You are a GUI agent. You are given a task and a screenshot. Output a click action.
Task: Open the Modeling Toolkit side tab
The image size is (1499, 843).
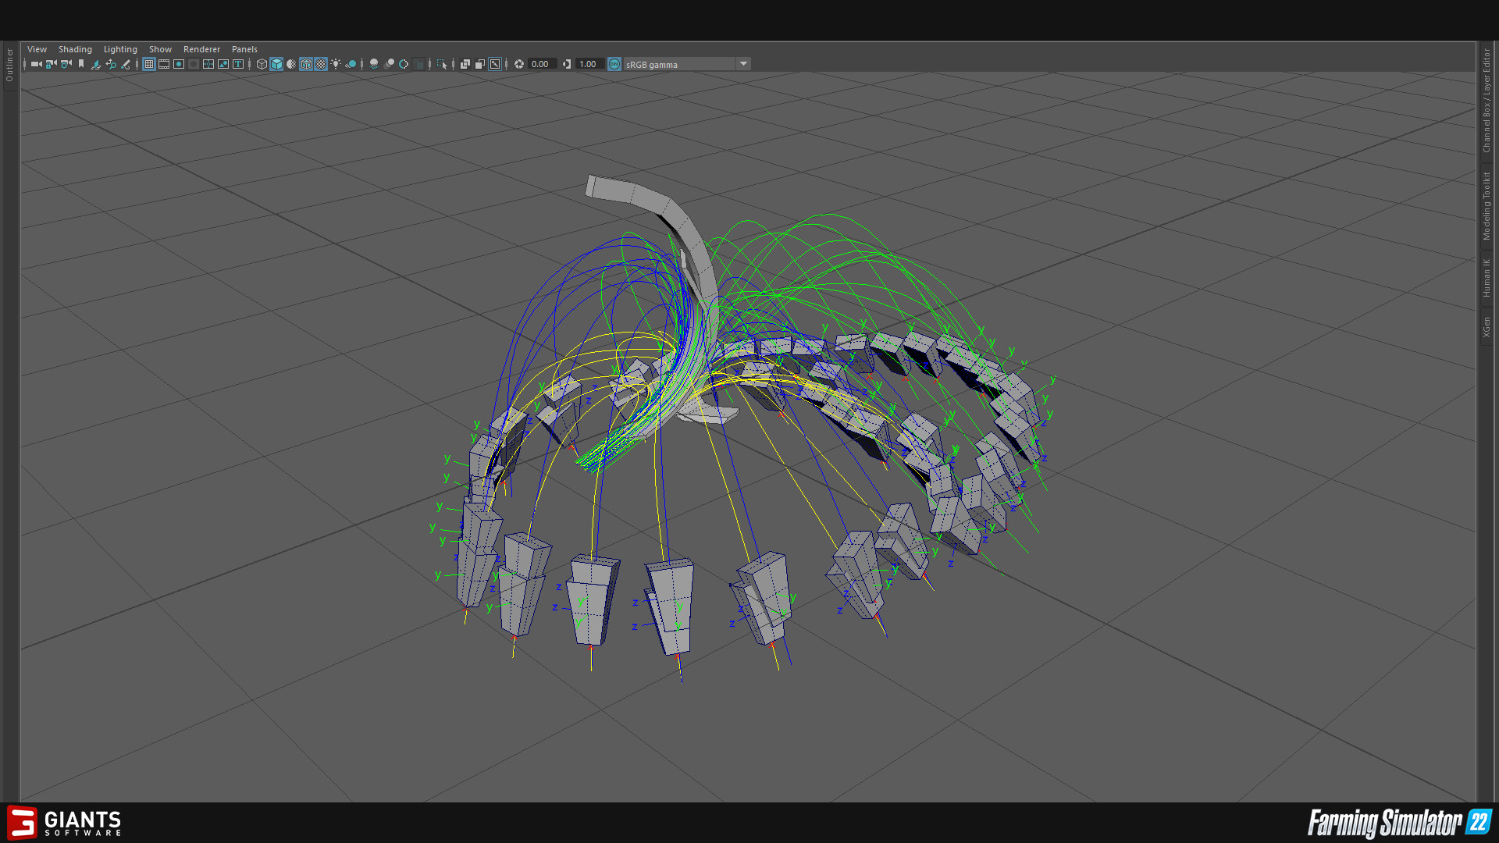coord(1487,205)
